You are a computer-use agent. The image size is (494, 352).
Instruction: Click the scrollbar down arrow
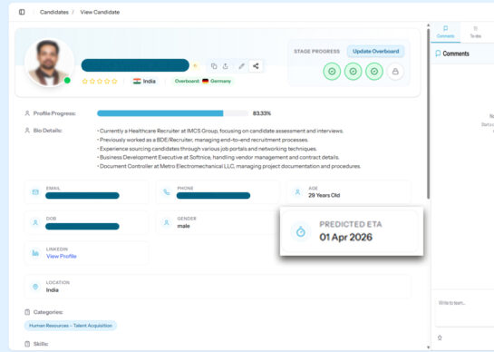[428, 347]
